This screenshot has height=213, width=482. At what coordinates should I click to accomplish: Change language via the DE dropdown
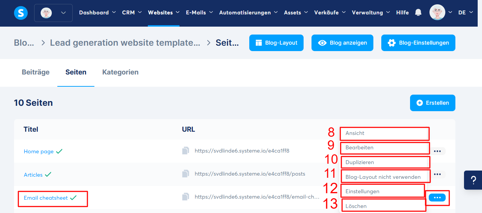coord(465,13)
